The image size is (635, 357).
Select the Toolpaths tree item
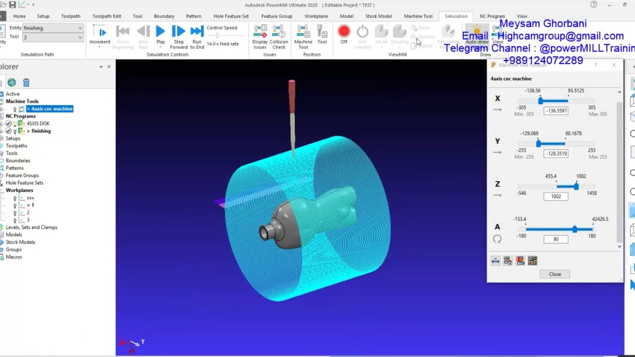(16, 146)
